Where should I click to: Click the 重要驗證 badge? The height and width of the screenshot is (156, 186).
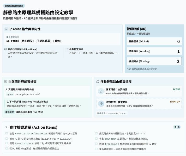(9, 112)
